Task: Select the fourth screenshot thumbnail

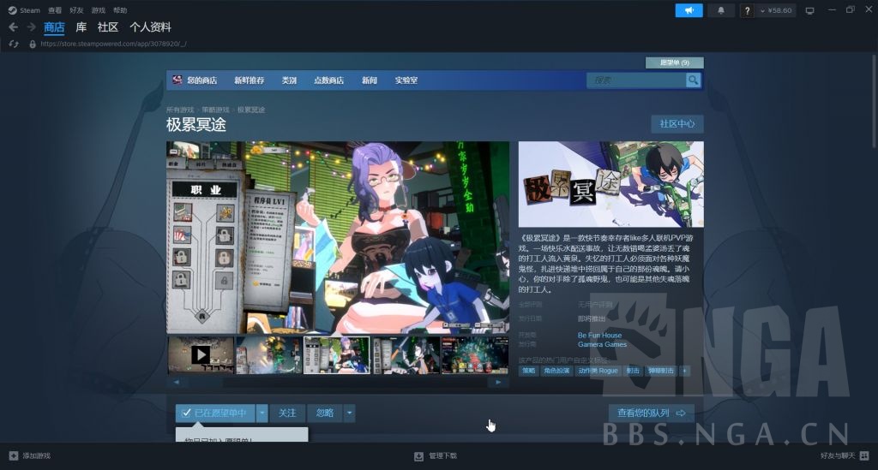Action: pos(406,355)
